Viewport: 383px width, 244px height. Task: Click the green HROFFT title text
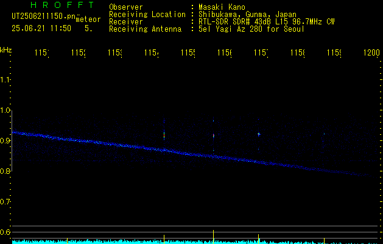63,5
